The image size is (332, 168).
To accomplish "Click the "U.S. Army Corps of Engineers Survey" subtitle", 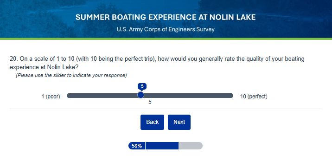I will click(x=166, y=29).
